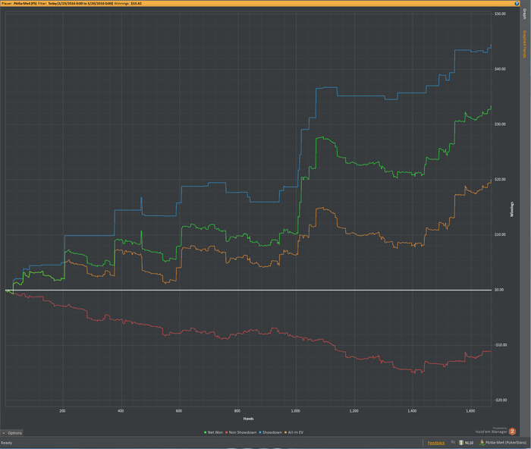
Task: Click the $30.00 axis label
Action: [x=500, y=124]
